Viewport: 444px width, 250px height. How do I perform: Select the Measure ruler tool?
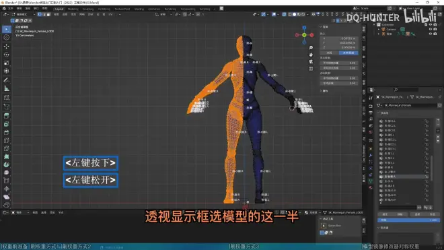7,88
